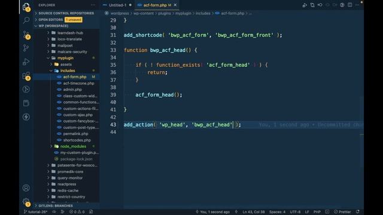Expand node_modules folder
The width and height of the screenshot is (383, 215).
tap(73, 146)
